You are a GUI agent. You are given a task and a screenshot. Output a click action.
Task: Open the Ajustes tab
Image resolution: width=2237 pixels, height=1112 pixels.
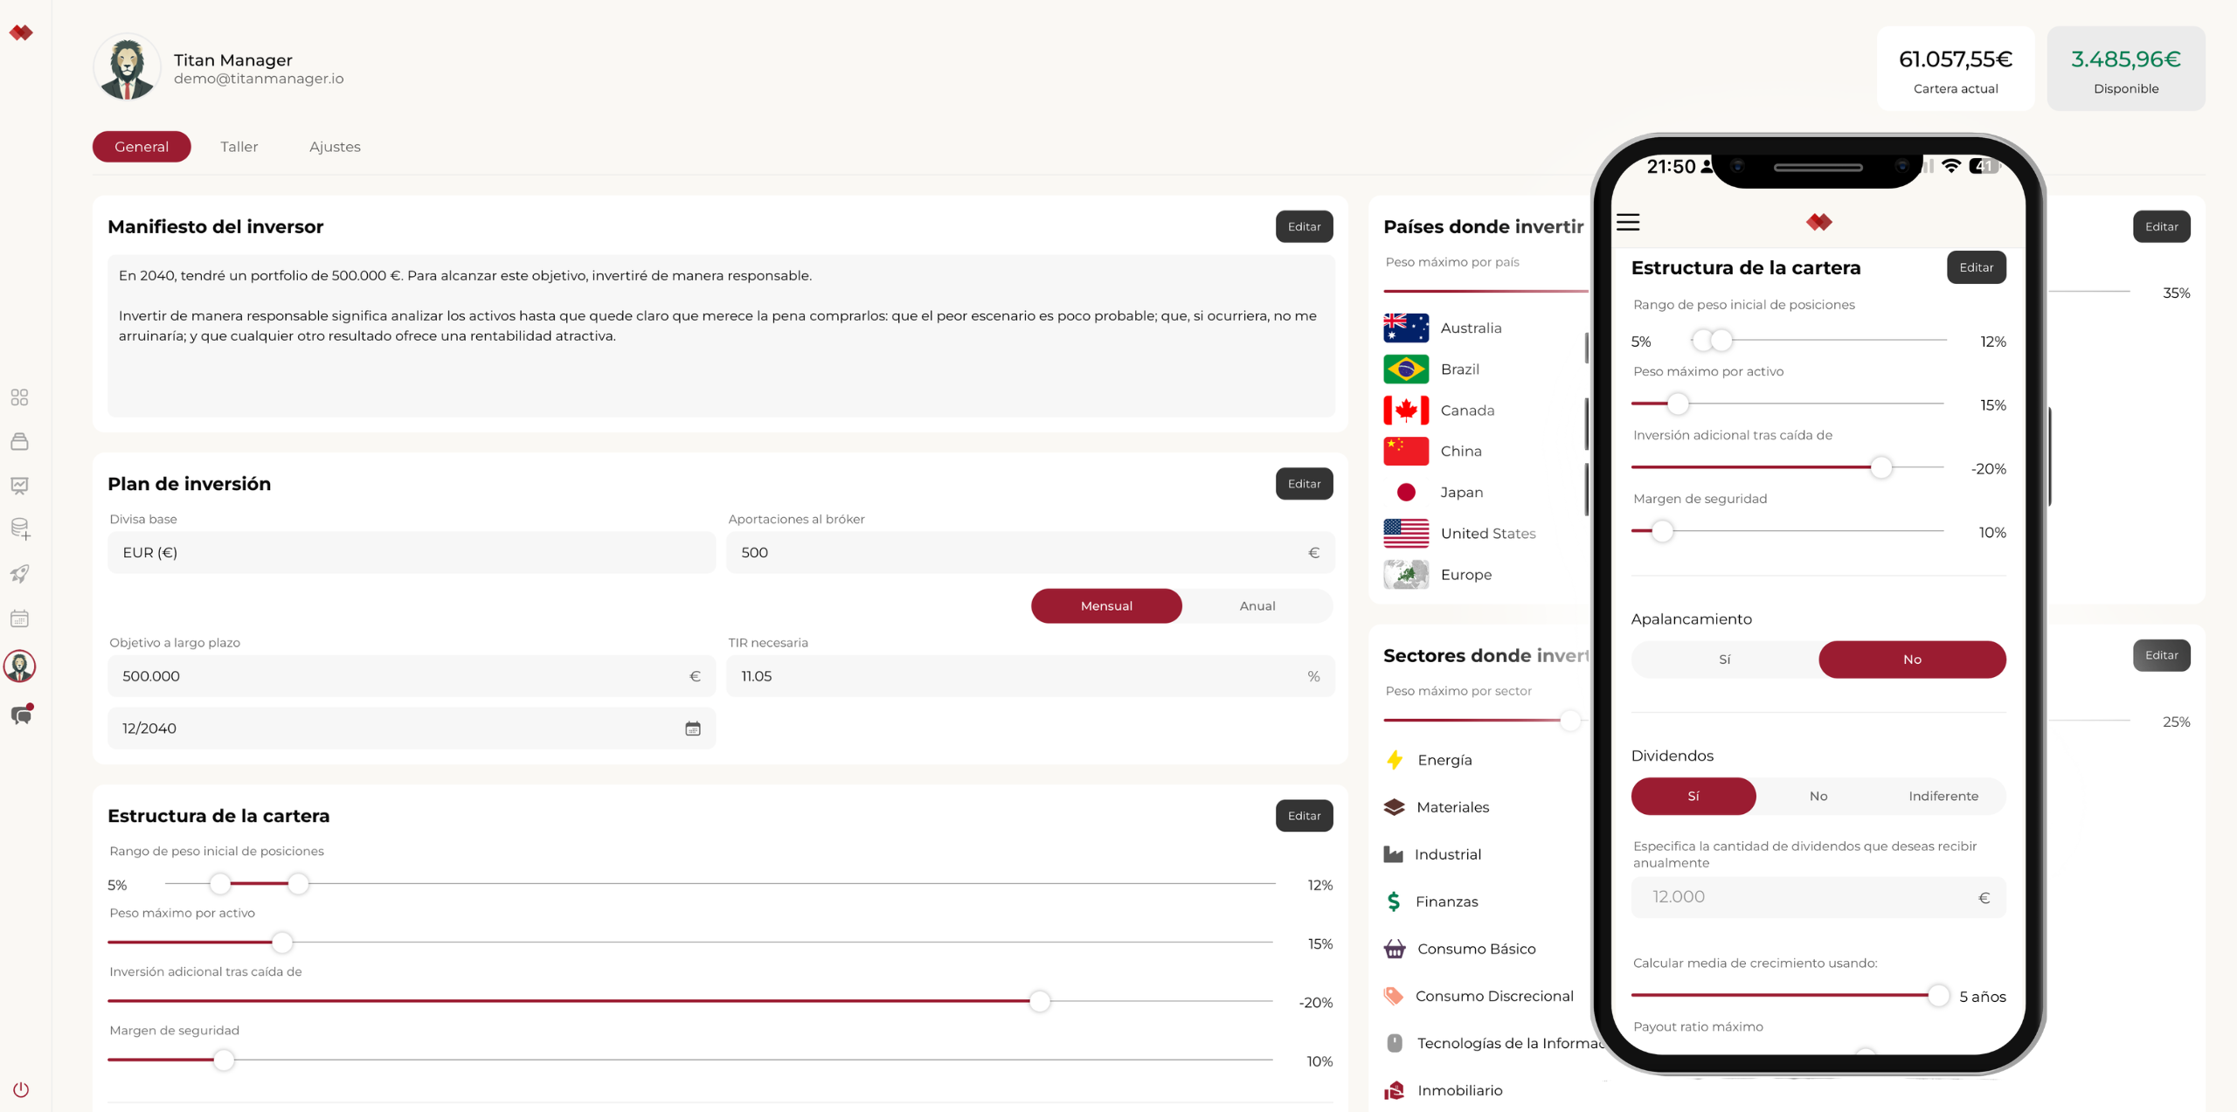point(335,147)
